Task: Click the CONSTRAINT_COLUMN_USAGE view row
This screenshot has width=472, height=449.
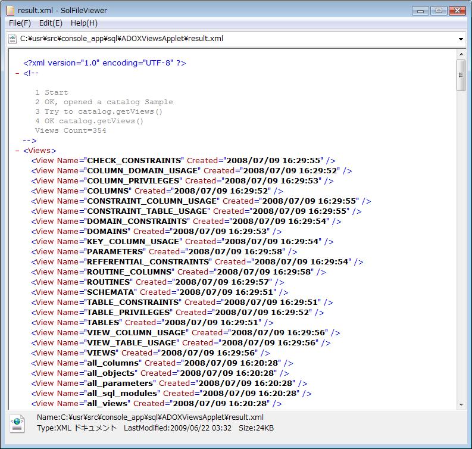Action: pos(201,201)
